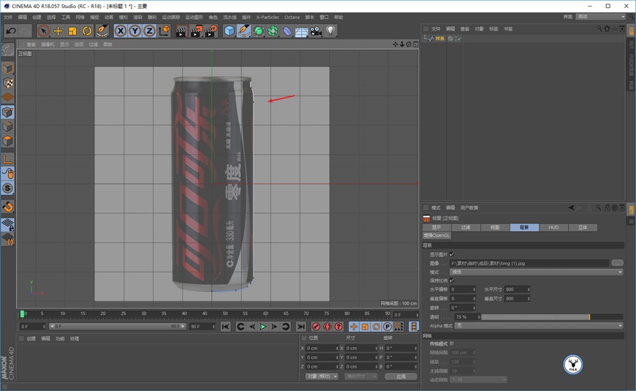Image resolution: width=636 pixels, height=391 pixels.
Task: Open the Alpha 模式 dropdown
Action: tap(539, 326)
